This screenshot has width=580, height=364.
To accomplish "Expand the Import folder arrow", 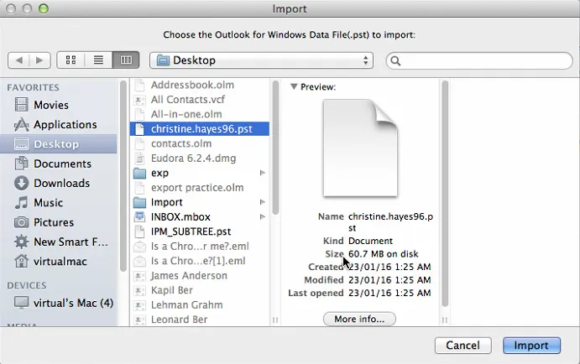I will coord(262,202).
